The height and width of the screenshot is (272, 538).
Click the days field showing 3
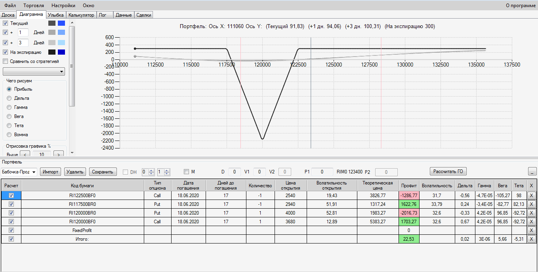tap(23, 42)
